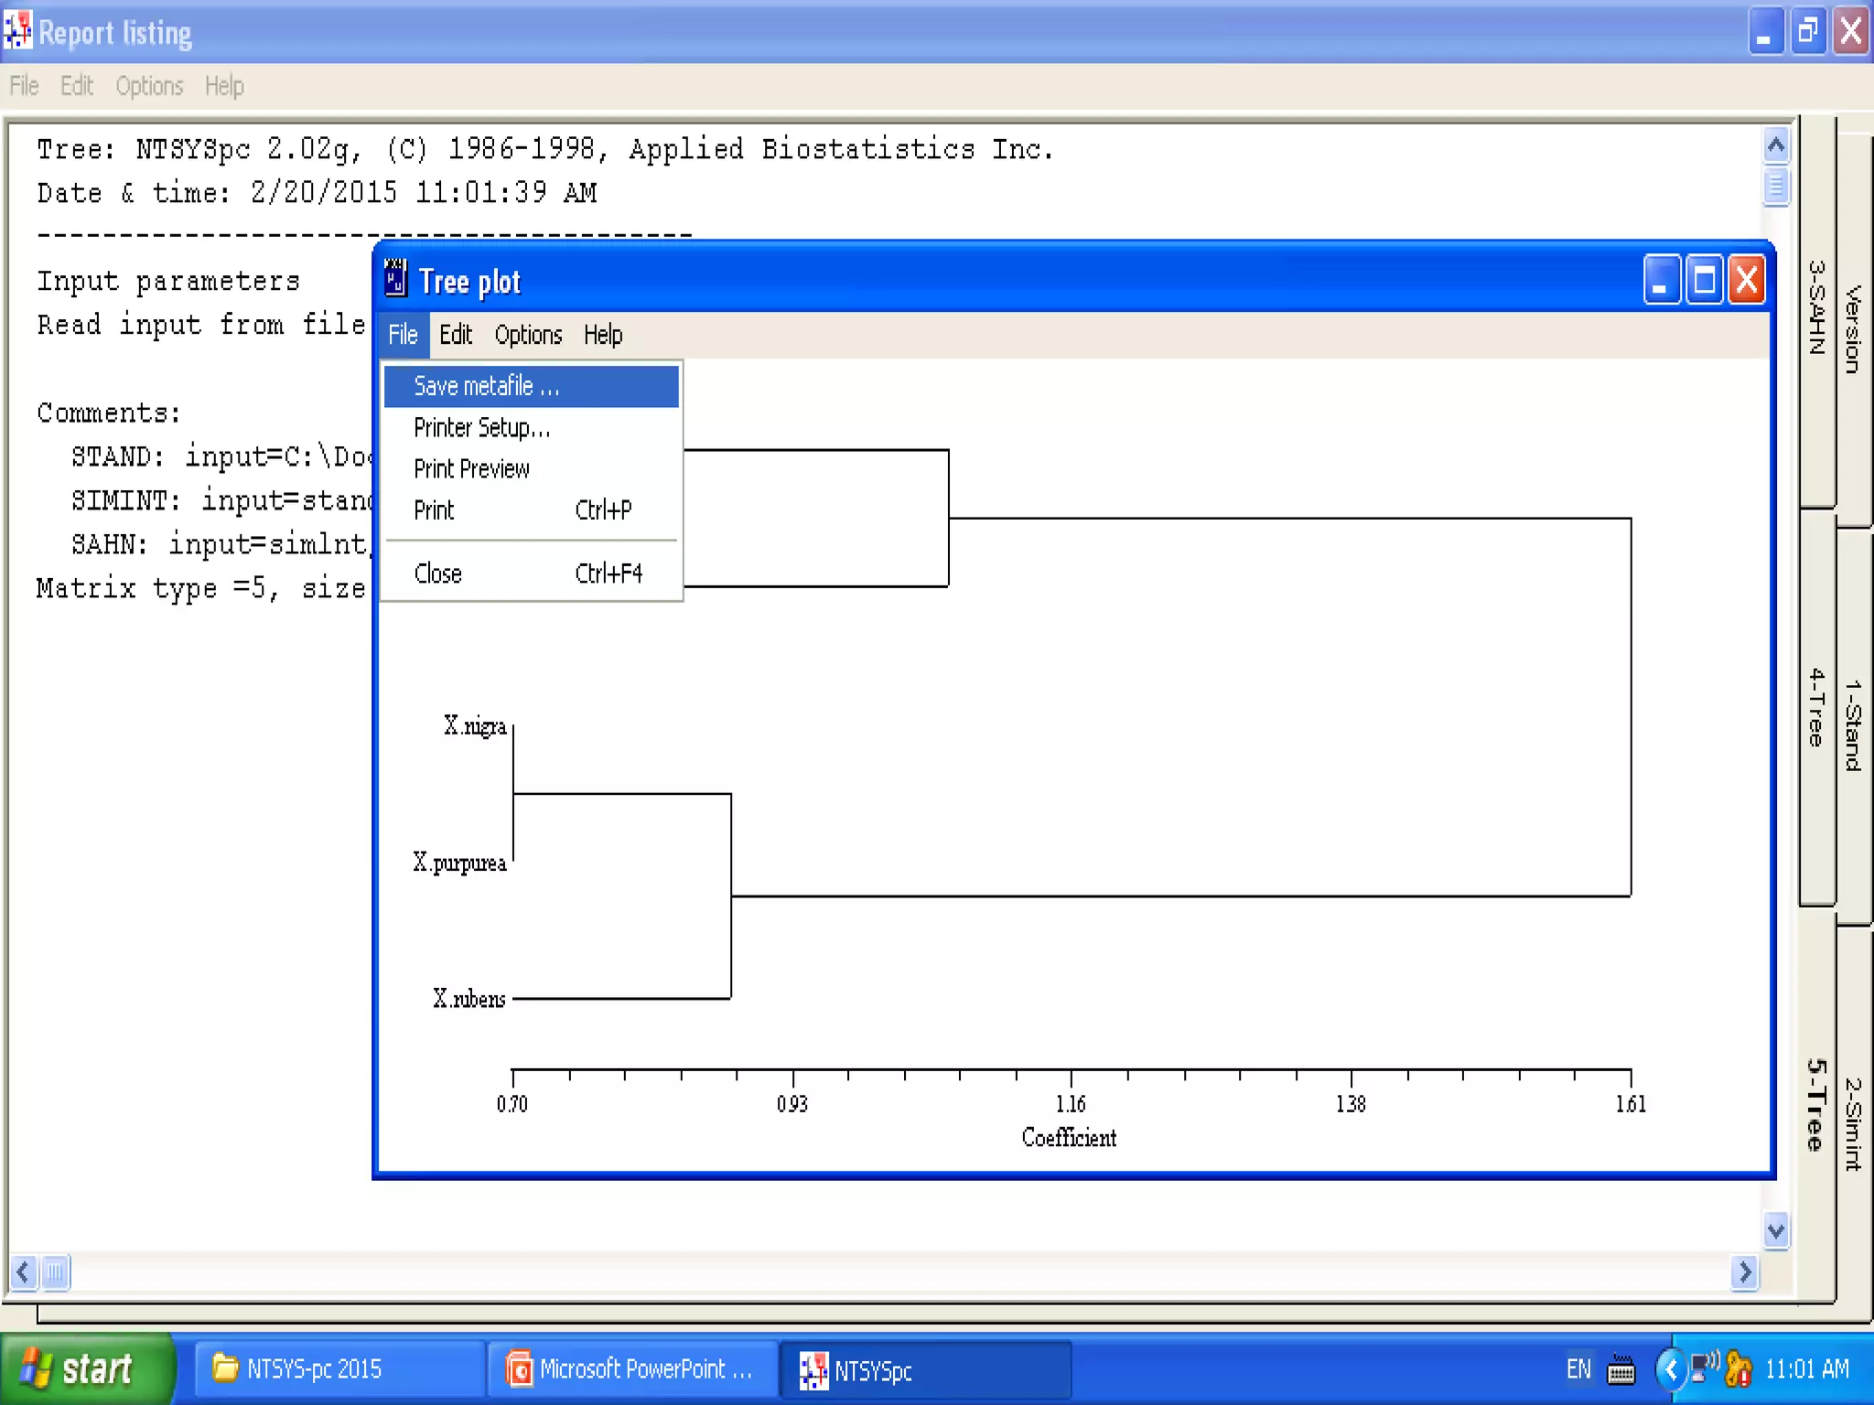Open Help menu in Tree plot window
Image resolution: width=1874 pixels, height=1405 pixels.
pyautogui.click(x=603, y=335)
